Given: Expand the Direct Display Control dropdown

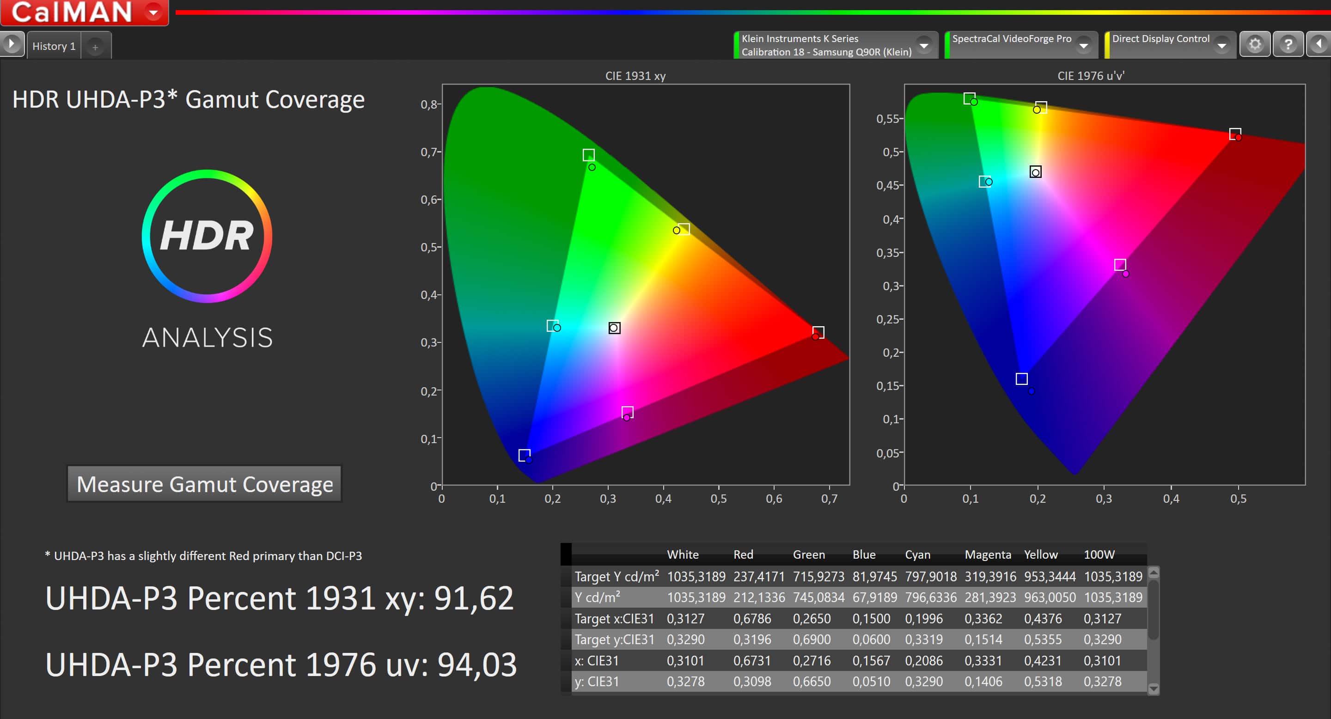Looking at the screenshot, I should click(1222, 45).
